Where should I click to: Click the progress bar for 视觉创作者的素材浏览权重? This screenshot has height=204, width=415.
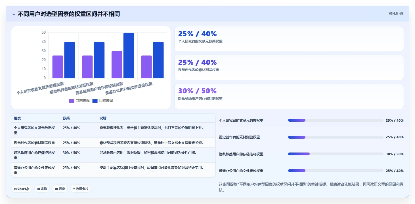(336, 137)
